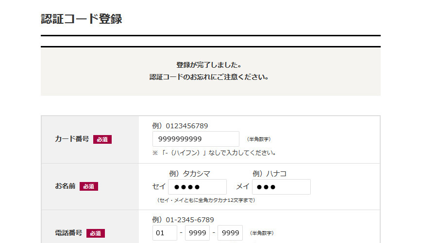Click the example text 例）タカシマ
Image resolution: width=421 pixels, height=243 pixels.
click(189, 174)
